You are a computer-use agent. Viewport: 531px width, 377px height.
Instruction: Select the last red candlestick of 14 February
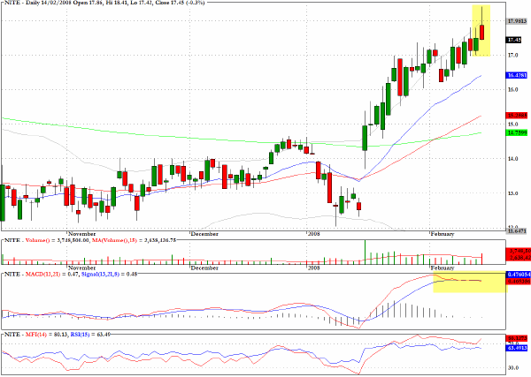click(x=482, y=32)
